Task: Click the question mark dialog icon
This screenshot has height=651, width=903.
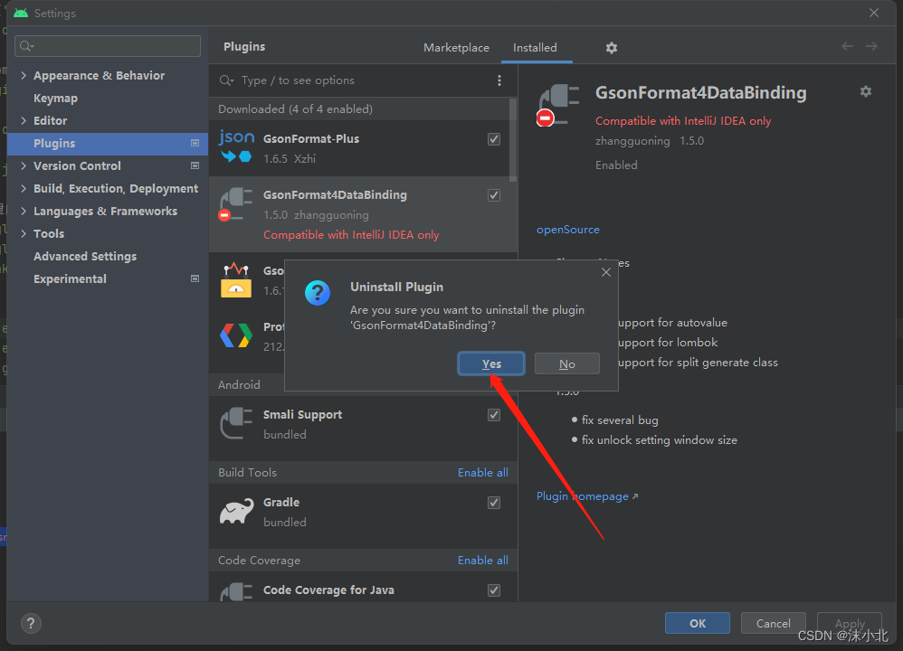Action: 318,293
